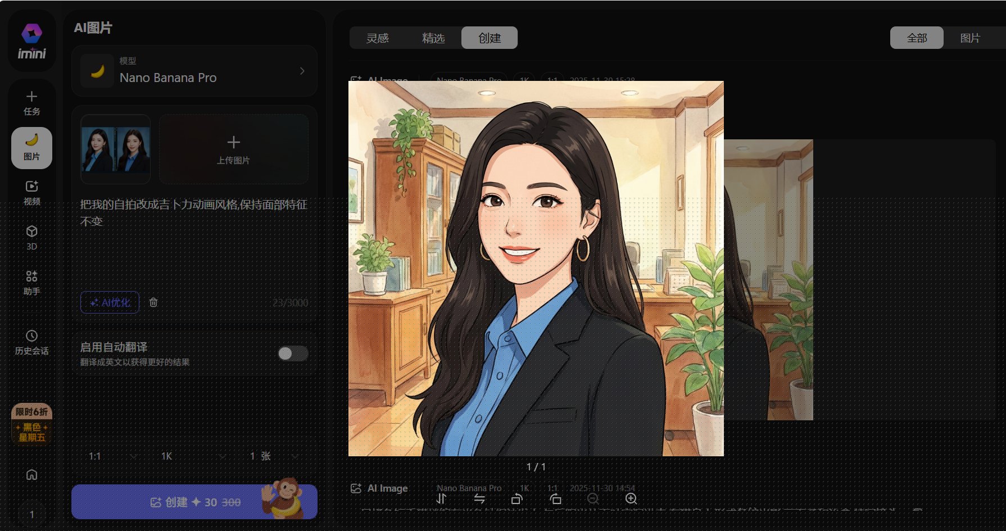Open the 3D tool in sidebar
The height and width of the screenshot is (531, 1006).
click(31, 238)
